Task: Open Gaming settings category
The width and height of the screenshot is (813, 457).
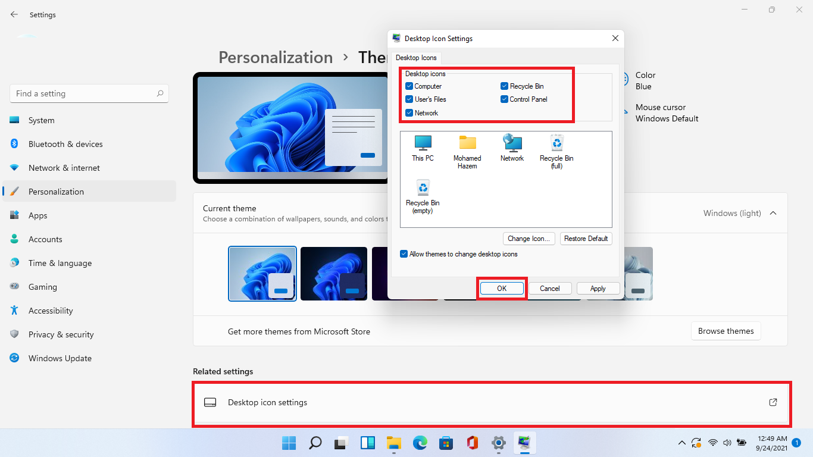Action: point(89,287)
